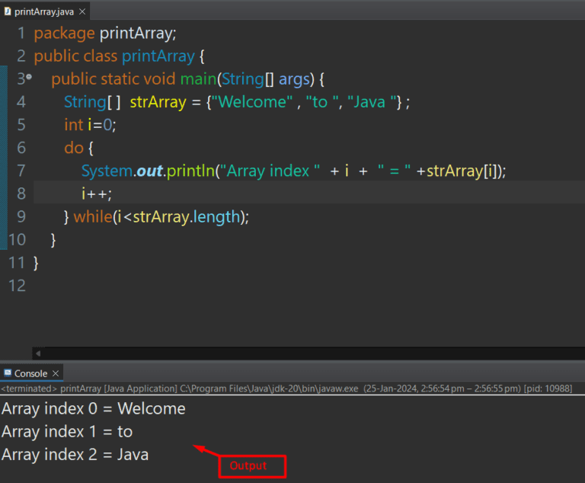Click the Console view monitor icon
The width and height of the screenshot is (585, 483).
pos(8,373)
